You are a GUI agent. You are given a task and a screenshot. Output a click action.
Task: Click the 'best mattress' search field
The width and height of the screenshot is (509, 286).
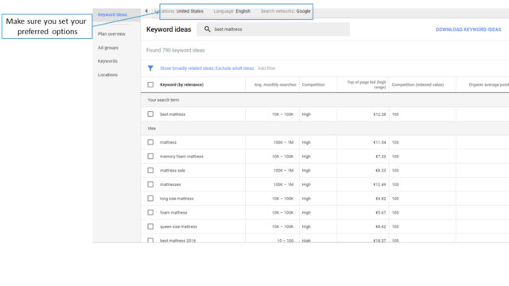[274, 29]
